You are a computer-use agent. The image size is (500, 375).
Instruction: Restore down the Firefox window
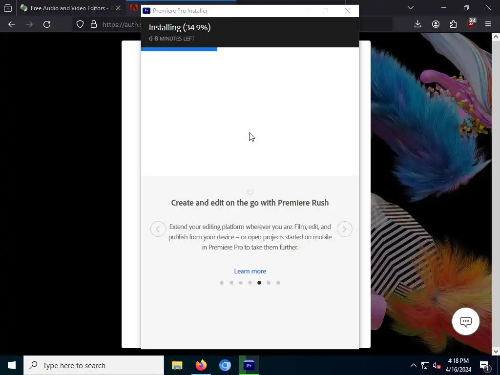tap(466, 8)
